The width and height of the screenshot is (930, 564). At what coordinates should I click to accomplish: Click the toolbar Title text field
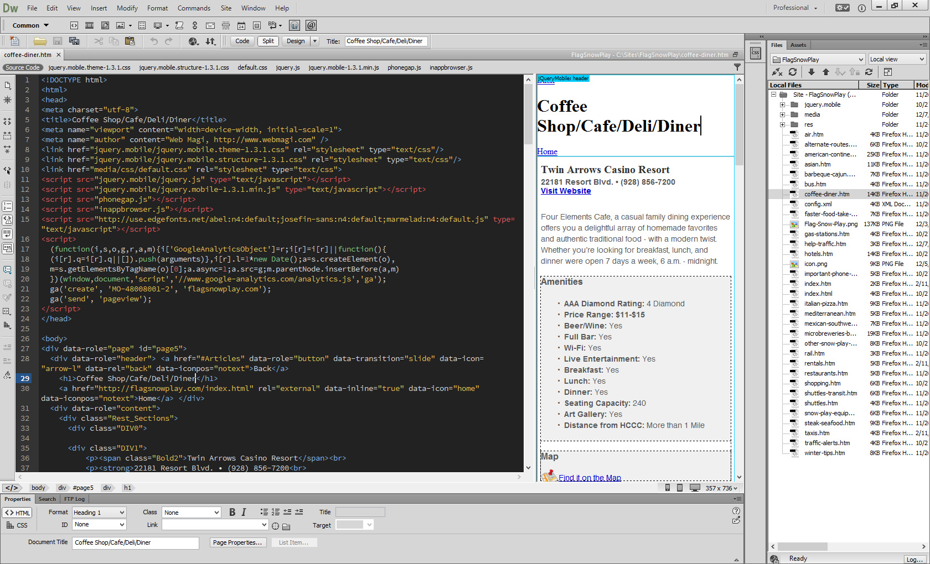[387, 41]
